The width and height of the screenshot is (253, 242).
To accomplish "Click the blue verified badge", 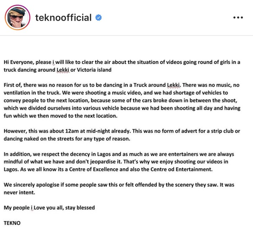I will coord(99,18).
